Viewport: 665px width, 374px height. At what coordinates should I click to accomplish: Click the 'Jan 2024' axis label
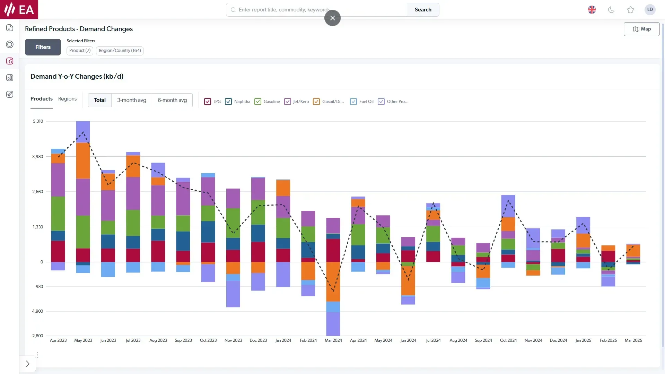pyautogui.click(x=283, y=340)
